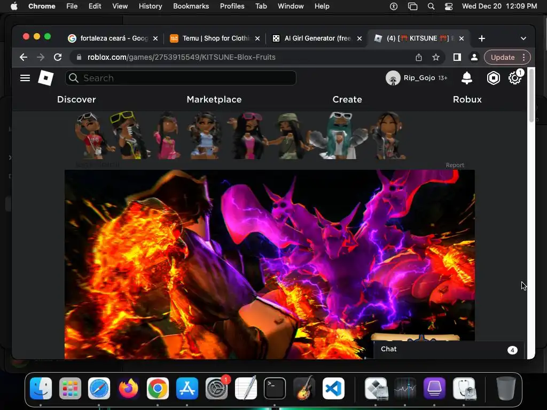Open the History menu
Image resolution: width=547 pixels, height=410 pixels.
pos(150,6)
